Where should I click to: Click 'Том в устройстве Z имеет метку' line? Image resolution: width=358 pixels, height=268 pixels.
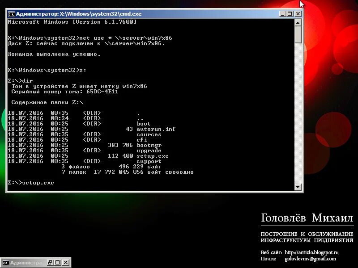pos(79,86)
